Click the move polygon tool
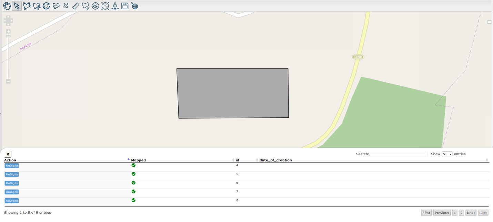Viewport: 493px width, 222px height. (37, 6)
